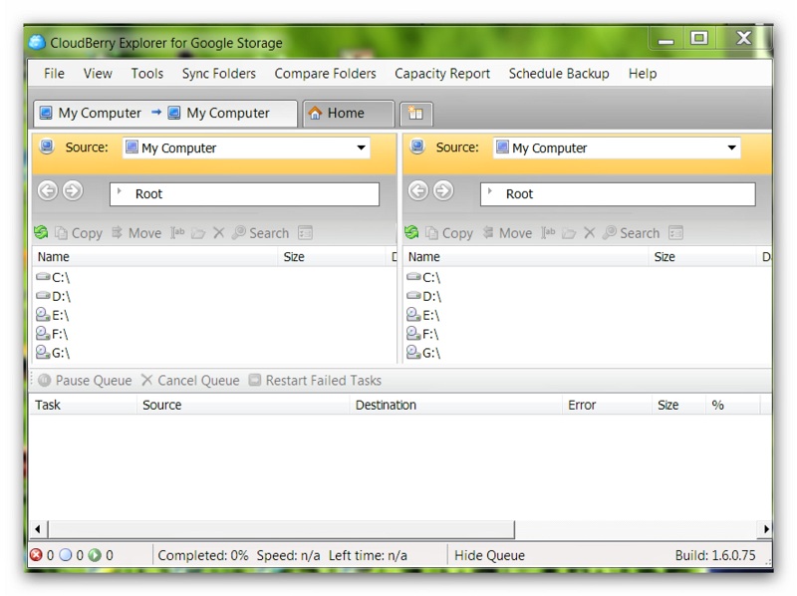Viewport: 797px width, 596px height.
Task: Go back in the left pane
Action: 48,191
